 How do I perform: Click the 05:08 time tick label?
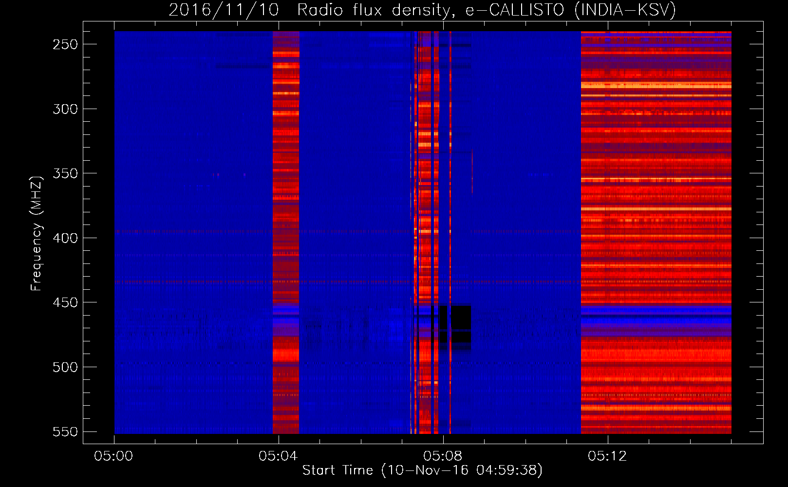point(443,456)
